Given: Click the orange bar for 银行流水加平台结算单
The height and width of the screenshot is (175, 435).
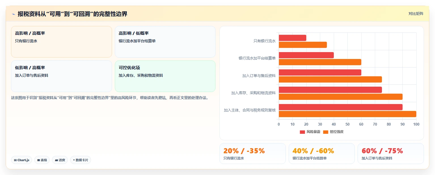Looking at the screenshot, I should click(320, 62).
